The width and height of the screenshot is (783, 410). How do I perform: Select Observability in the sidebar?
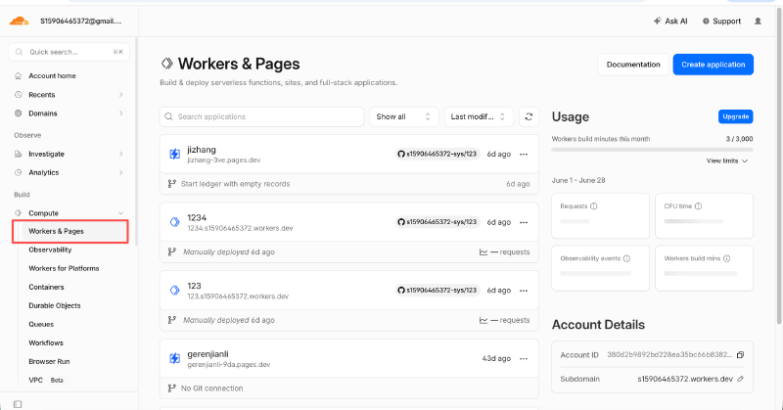[x=50, y=250]
